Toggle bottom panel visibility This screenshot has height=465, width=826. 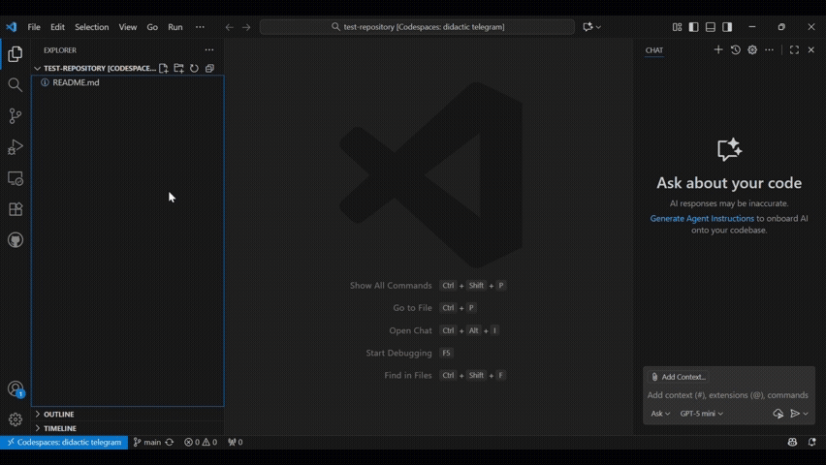pyautogui.click(x=711, y=27)
